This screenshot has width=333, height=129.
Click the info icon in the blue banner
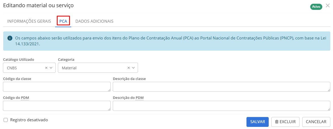click(x=10, y=38)
